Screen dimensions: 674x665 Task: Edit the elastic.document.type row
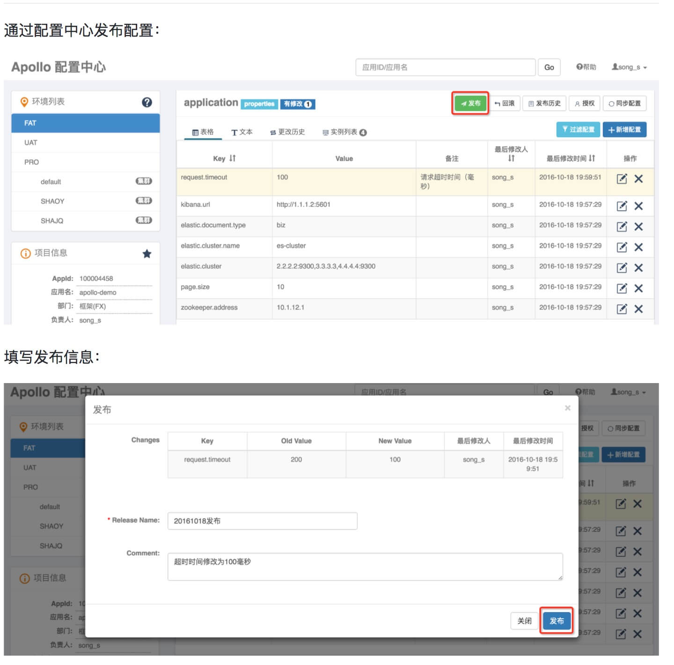(x=622, y=226)
